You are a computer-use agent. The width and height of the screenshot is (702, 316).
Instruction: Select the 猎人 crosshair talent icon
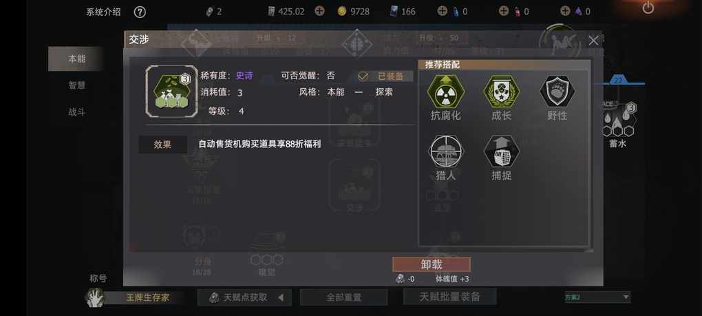pyautogui.click(x=445, y=151)
